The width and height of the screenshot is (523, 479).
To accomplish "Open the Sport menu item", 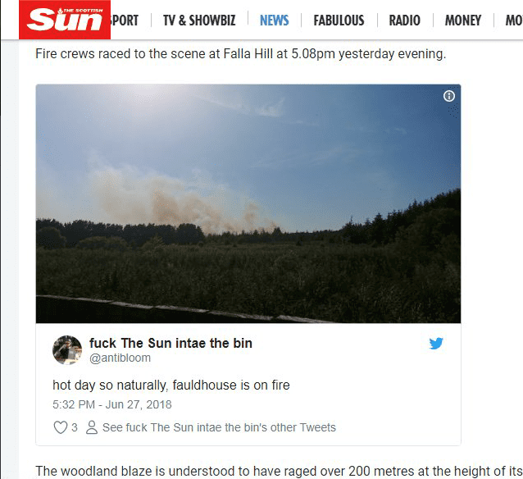I will pyautogui.click(x=125, y=21).
